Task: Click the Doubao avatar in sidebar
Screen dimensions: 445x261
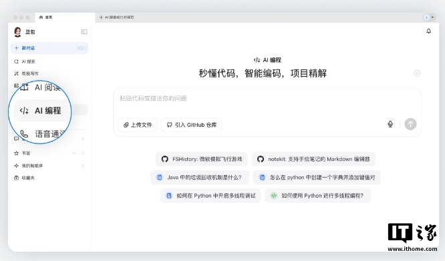Action: (17, 32)
